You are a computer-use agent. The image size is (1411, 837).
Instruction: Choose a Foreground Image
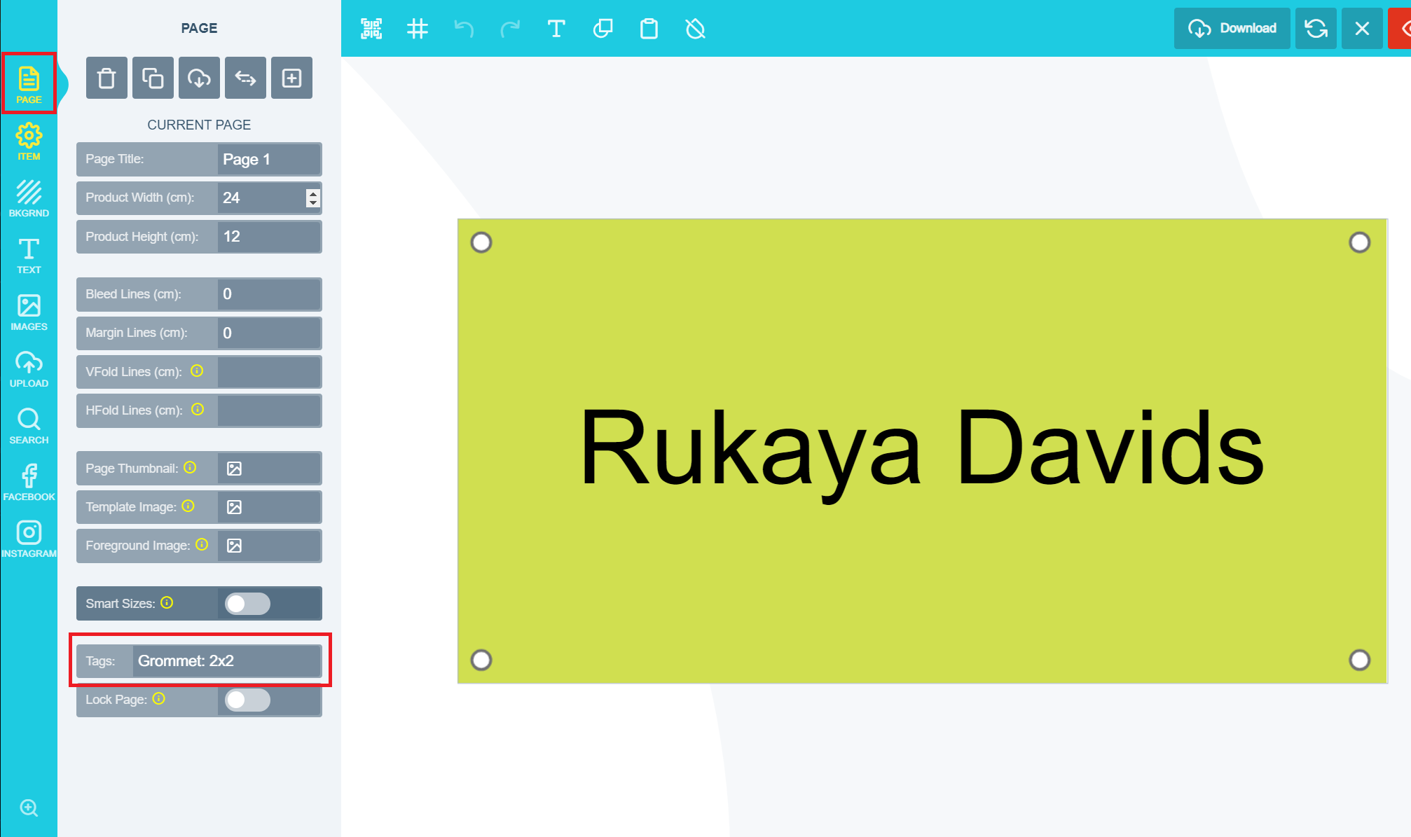234,546
